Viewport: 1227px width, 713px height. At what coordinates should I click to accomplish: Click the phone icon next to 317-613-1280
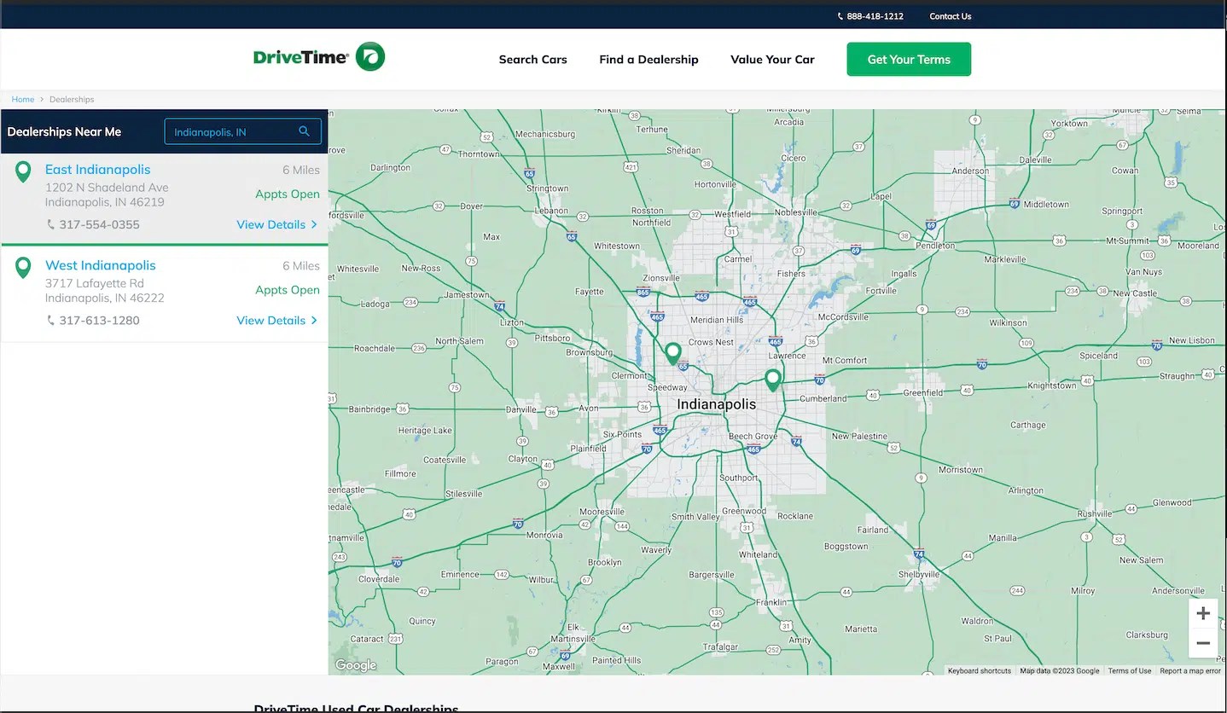point(51,320)
